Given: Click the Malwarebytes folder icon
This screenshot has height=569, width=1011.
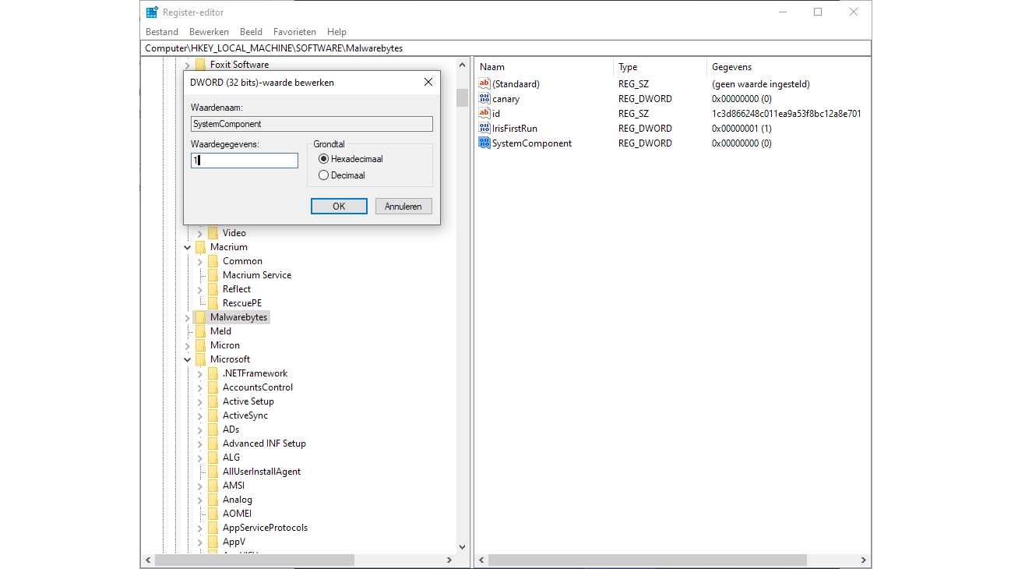Looking at the screenshot, I should pyautogui.click(x=200, y=317).
